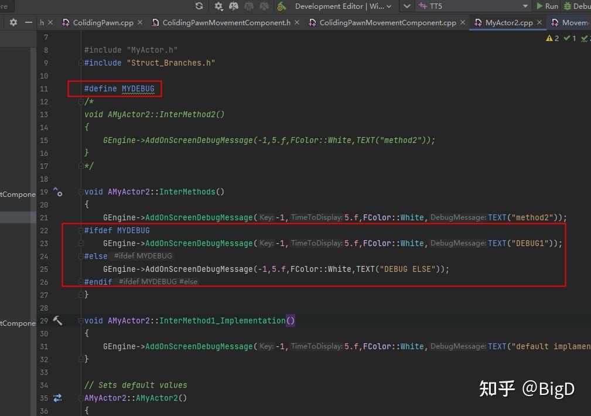Click line number 31 in gutter
This screenshot has width=591, height=416.
tap(44, 347)
